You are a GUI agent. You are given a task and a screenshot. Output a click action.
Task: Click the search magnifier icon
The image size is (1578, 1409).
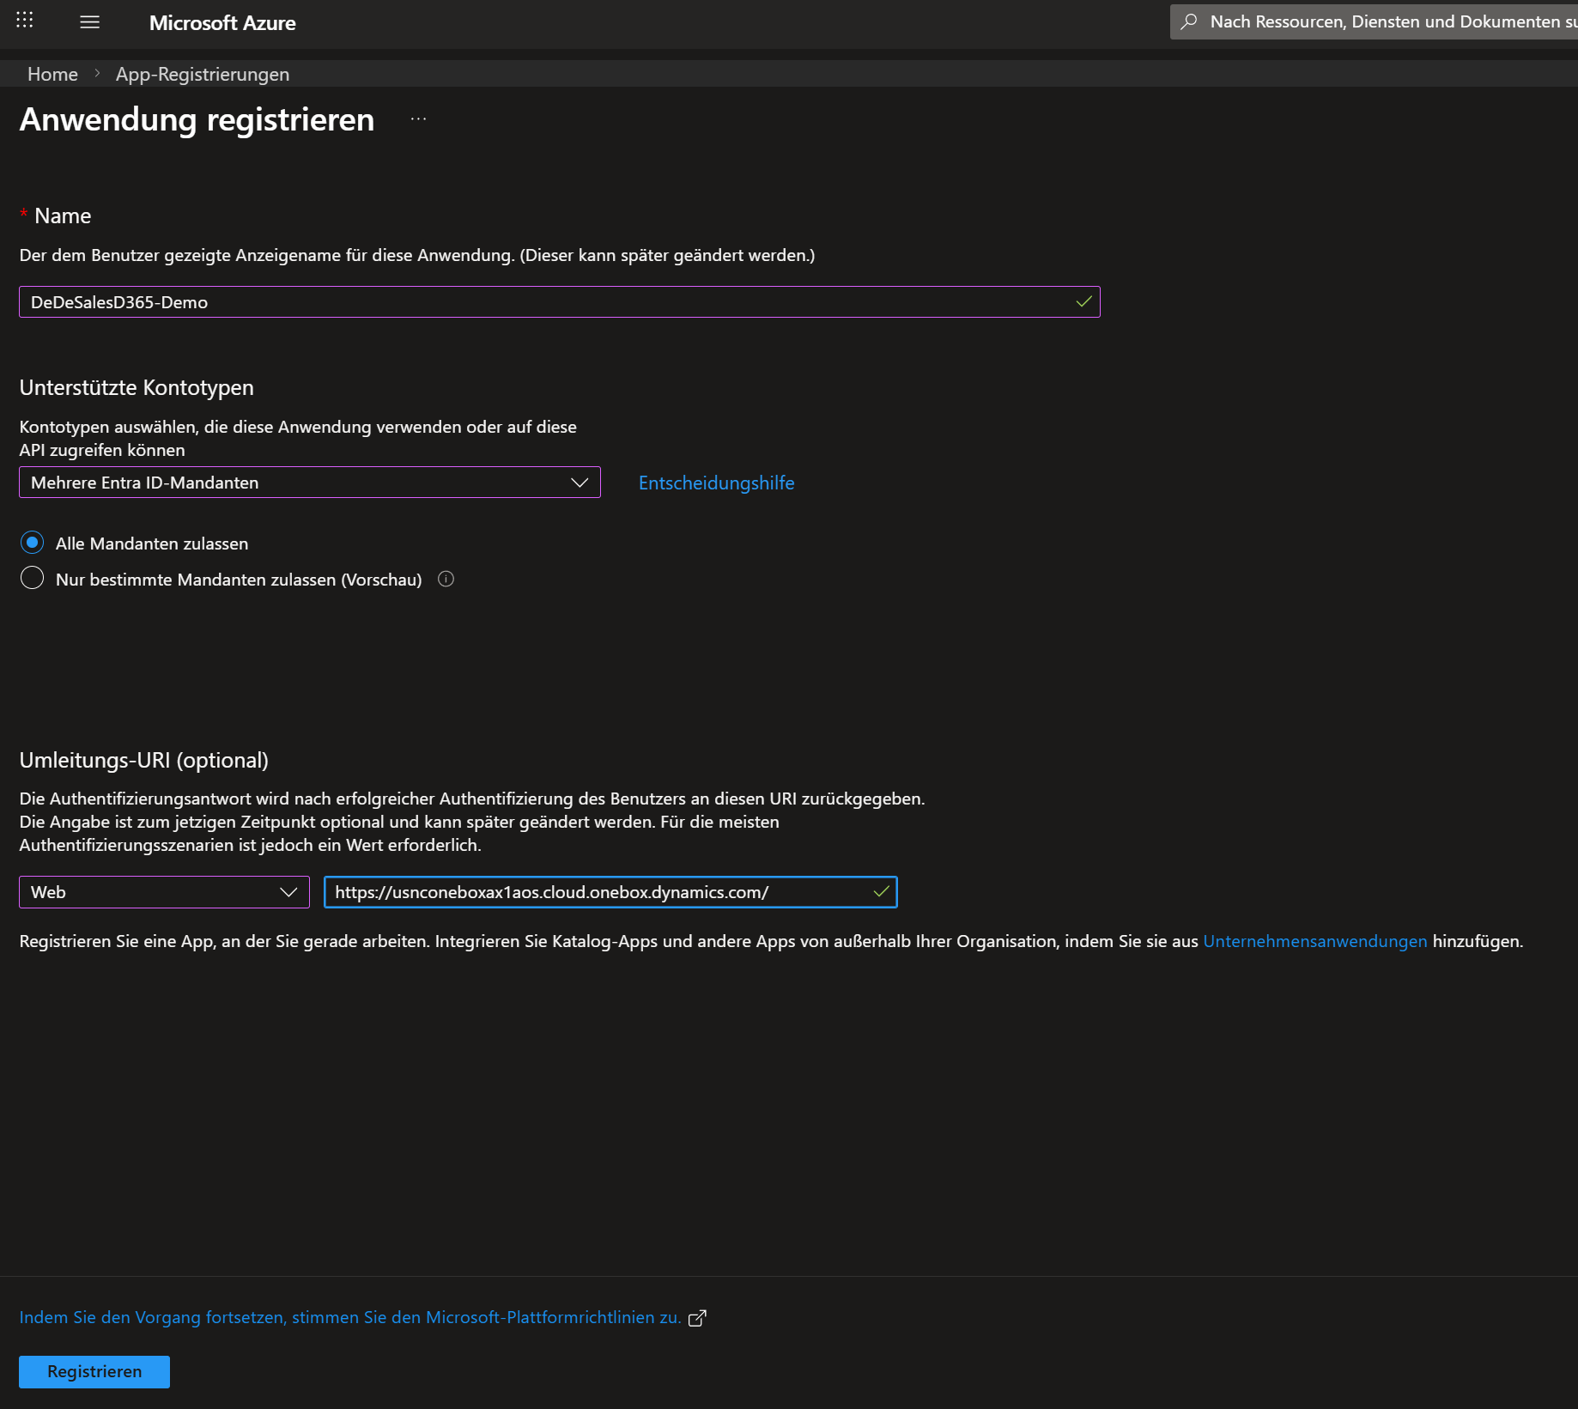click(1189, 21)
